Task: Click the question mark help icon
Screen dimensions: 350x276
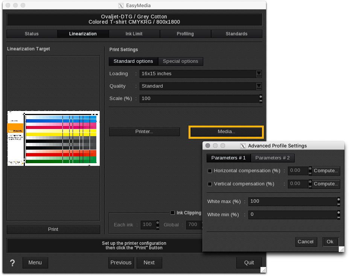Action: click(12, 263)
